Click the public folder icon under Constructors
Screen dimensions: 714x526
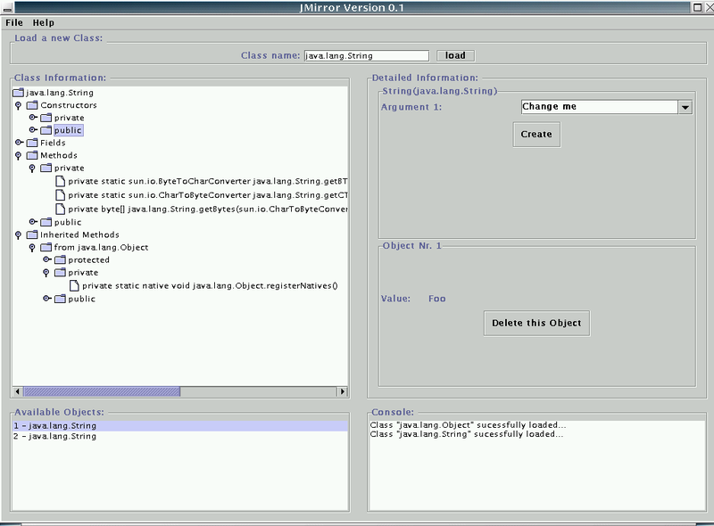(46, 130)
